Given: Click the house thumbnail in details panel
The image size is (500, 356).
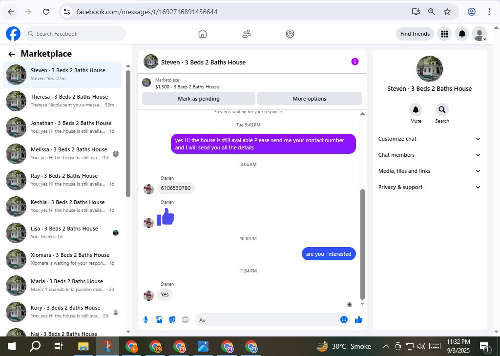Looking at the screenshot, I should click(429, 68).
